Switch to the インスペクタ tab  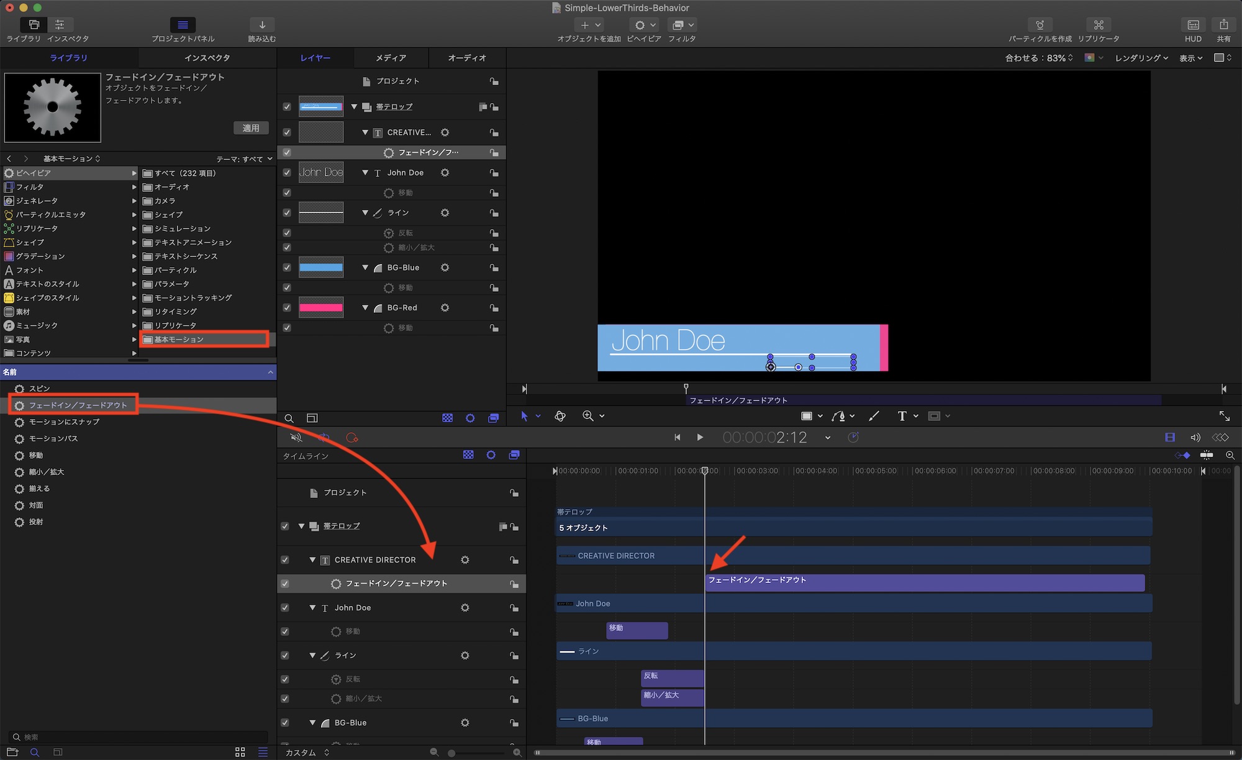click(207, 58)
